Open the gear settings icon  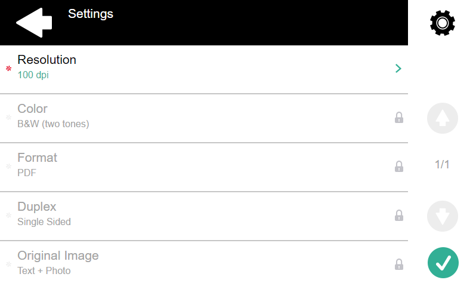click(x=442, y=23)
